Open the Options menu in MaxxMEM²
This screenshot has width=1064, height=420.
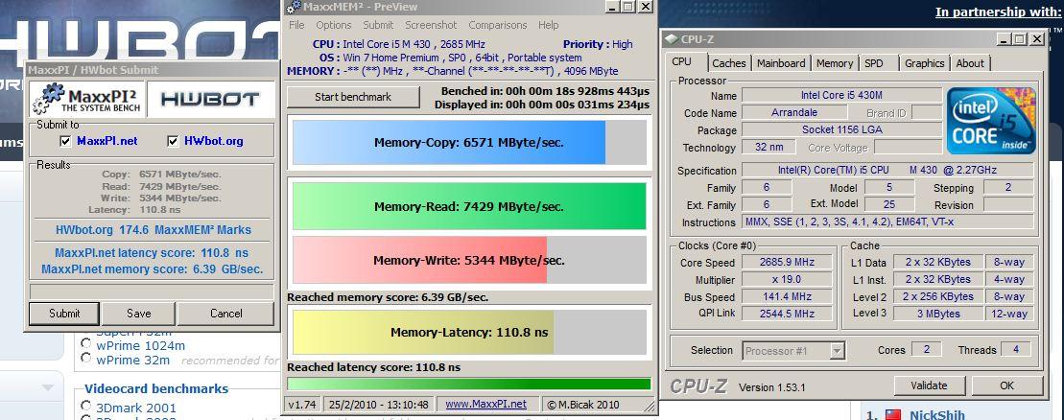333,25
